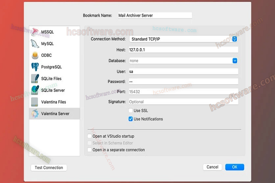
Task: Open the Connection Method dropdown
Action: (x=183, y=39)
